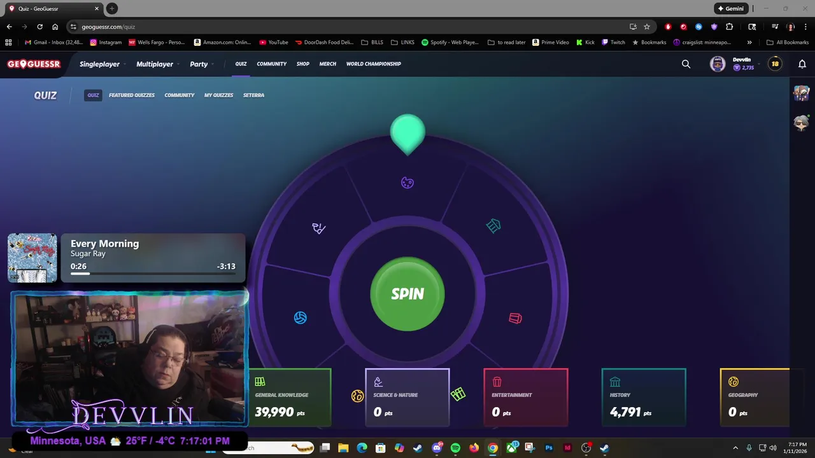The height and width of the screenshot is (458, 815).
Task: Open File Explorer from the taskbar
Action: 343,448
